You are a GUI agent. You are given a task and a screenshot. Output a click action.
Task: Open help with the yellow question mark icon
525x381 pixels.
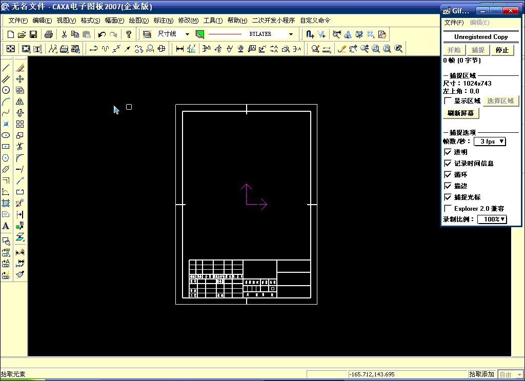pyautogui.click(x=129, y=34)
